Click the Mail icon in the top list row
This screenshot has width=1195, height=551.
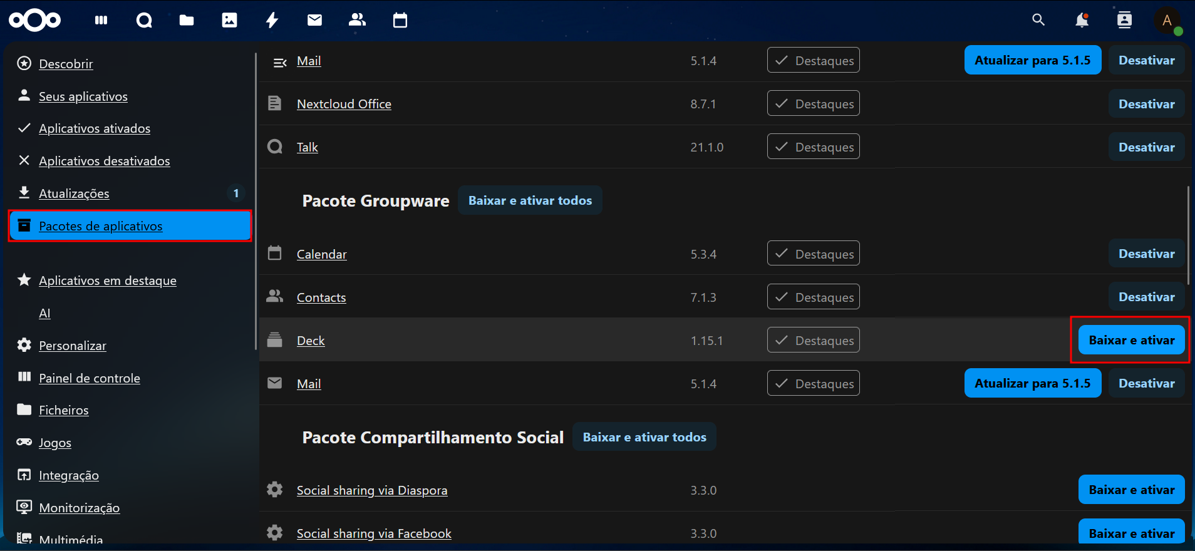(x=280, y=62)
